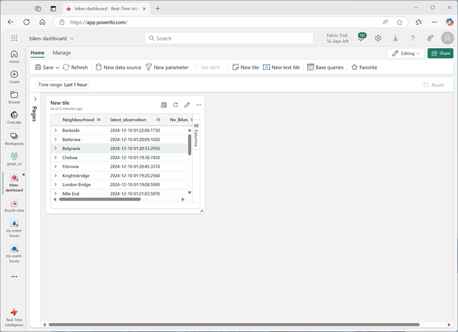Add page to browser favorites star
Screen dimensions: 458x332
[399, 22]
